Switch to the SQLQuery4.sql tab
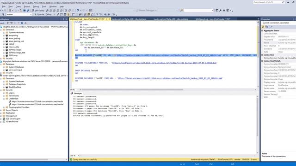296x166 pixels. pyautogui.click(x=213, y=19)
